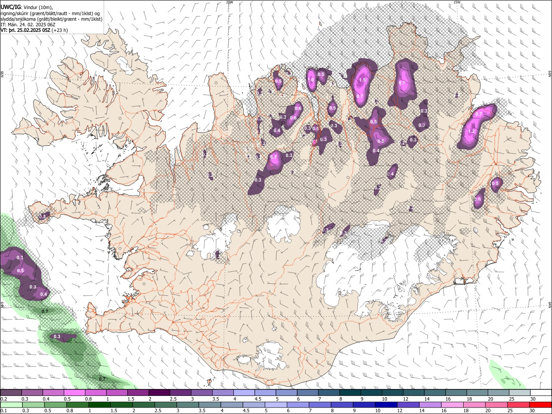Click the 30 label on the upper scale
The width and height of the screenshot is (552, 414).
click(533, 399)
